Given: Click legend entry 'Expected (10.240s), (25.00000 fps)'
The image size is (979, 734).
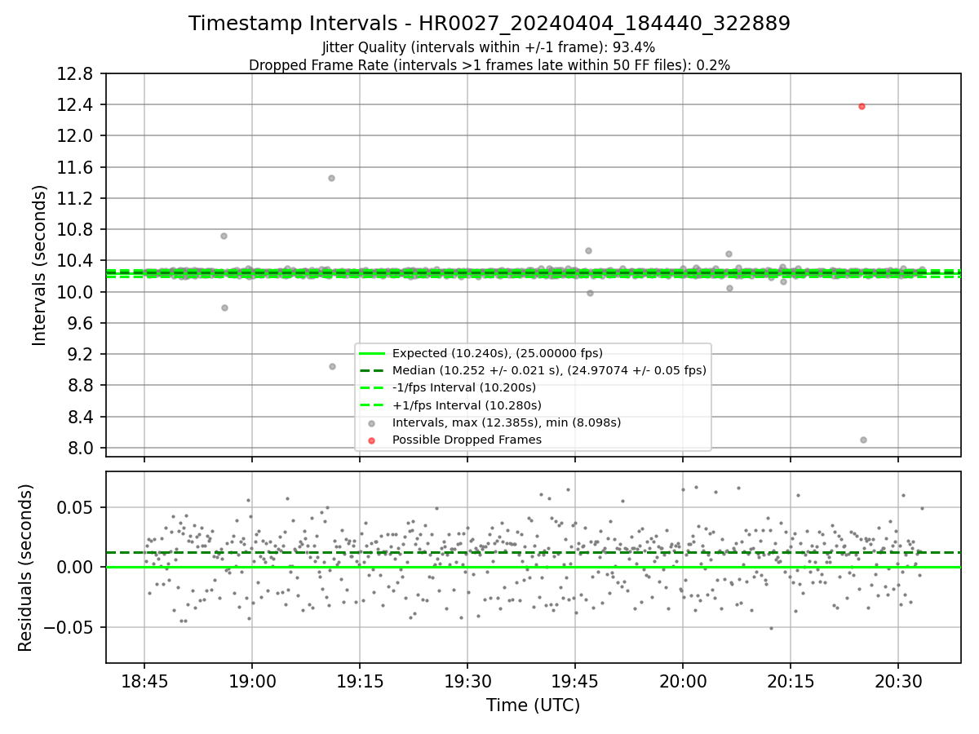Looking at the screenshot, I should [x=498, y=353].
